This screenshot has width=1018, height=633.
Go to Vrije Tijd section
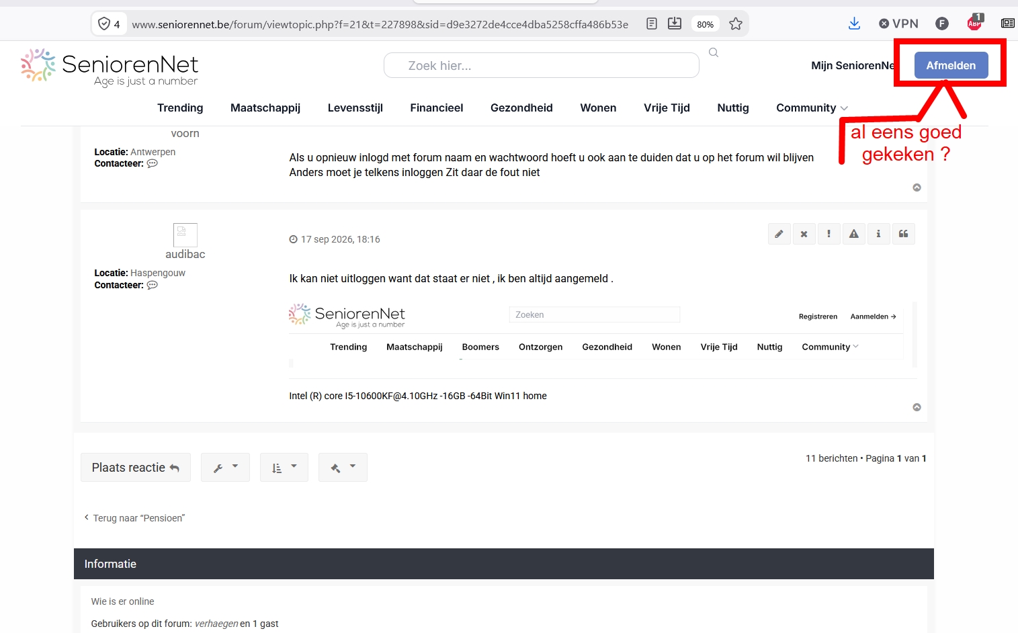pos(667,108)
